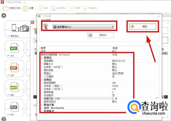Choose the MPEG format icon
171x121 pixels.
[x=15, y=87]
